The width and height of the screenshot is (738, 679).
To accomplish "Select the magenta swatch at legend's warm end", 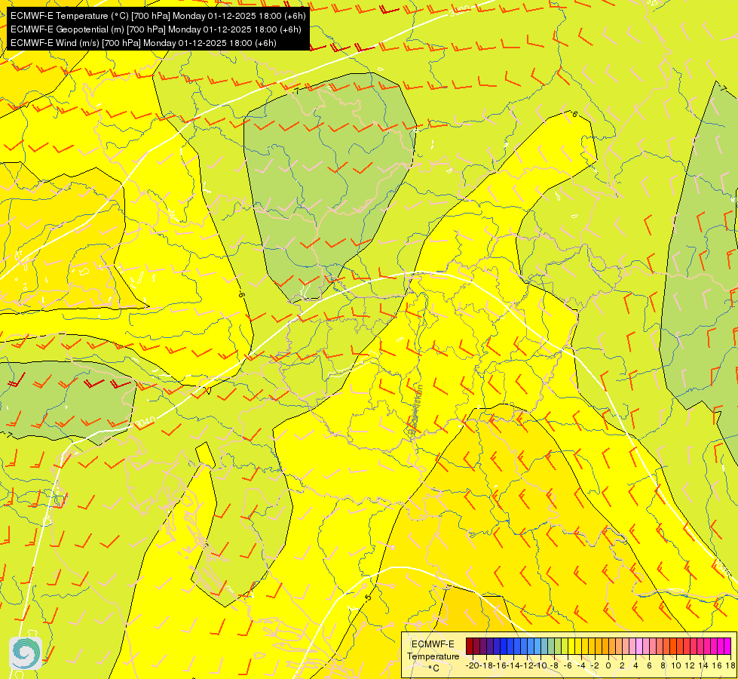I will [727, 646].
